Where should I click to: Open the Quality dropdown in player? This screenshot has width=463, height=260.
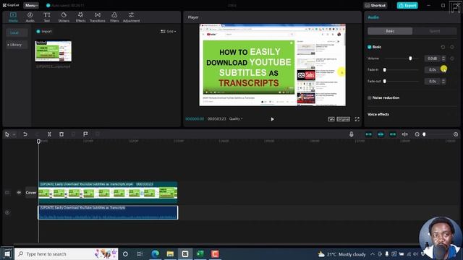(236, 118)
